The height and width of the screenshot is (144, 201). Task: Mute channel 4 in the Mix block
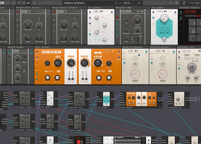pos(96,40)
